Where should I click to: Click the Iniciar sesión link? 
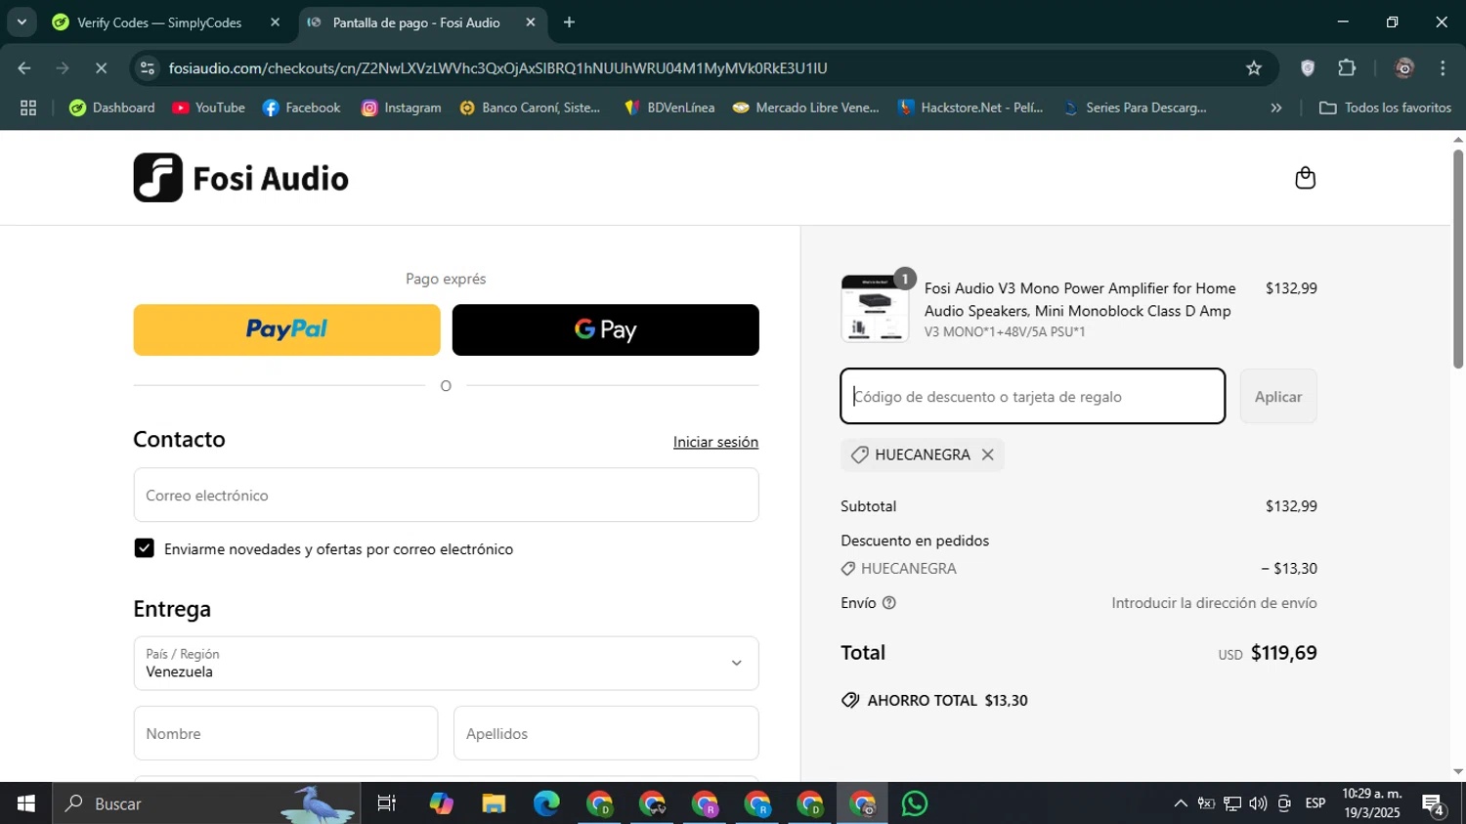coord(715,442)
